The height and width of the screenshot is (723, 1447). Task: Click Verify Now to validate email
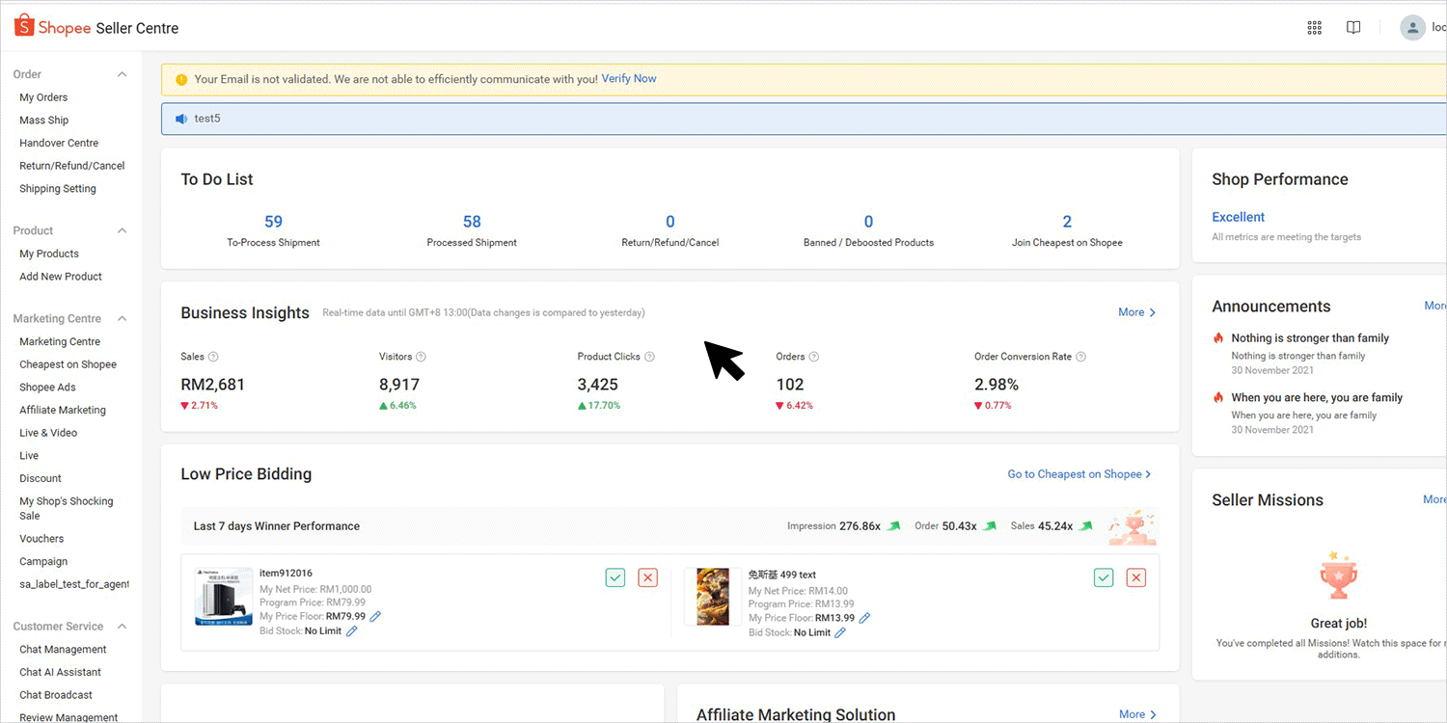tap(629, 78)
